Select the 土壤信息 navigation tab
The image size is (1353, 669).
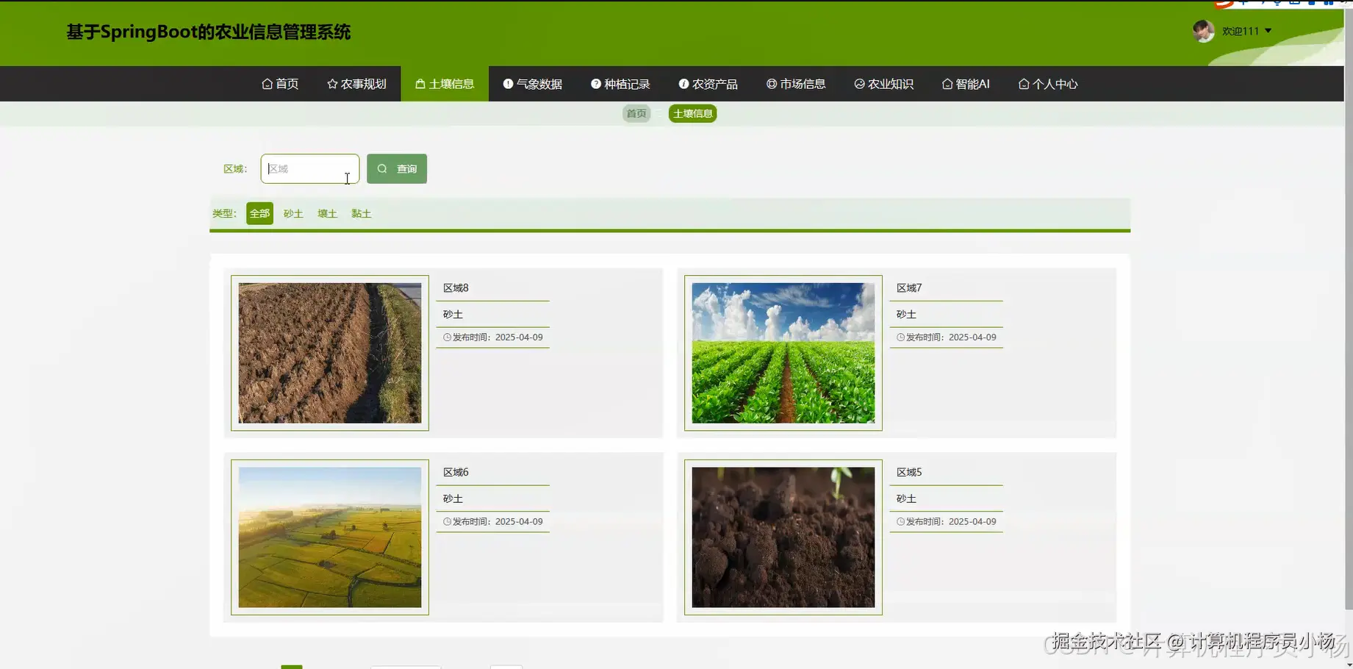445,84
